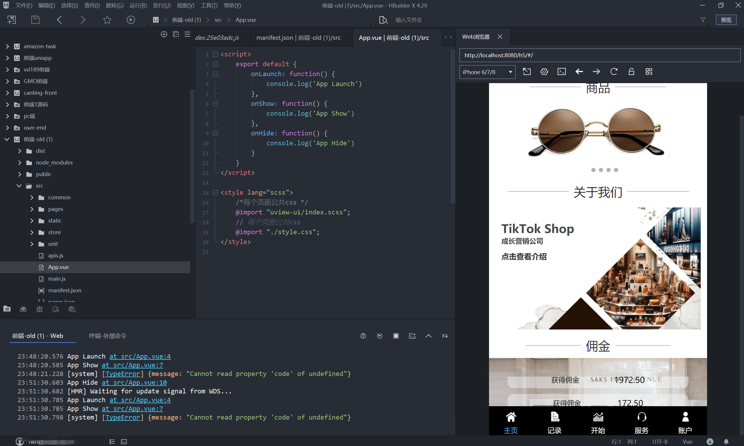Viewport: 744px width, 446px height.
Task: Open the iPhone 6/7/8 device dropdown
Action: 487,72
